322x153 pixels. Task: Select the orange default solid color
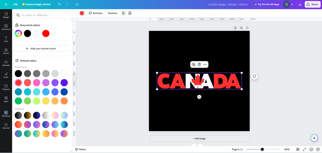coord(64,101)
